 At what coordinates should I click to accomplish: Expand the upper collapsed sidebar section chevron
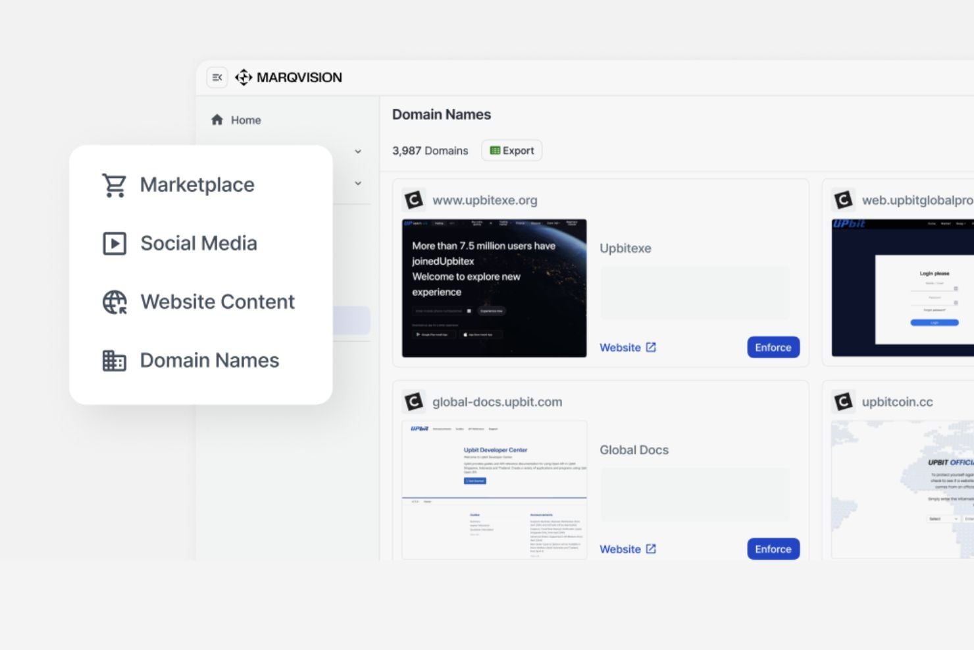coord(357,151)
